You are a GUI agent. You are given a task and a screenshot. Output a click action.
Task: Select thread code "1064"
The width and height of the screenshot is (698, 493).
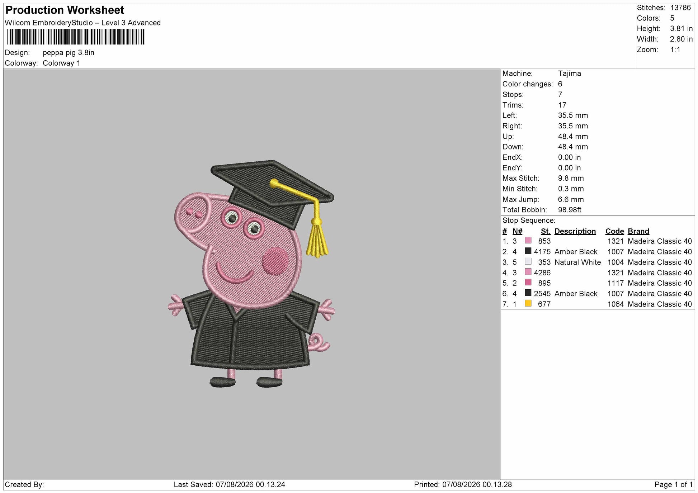(x=616, y=304)
